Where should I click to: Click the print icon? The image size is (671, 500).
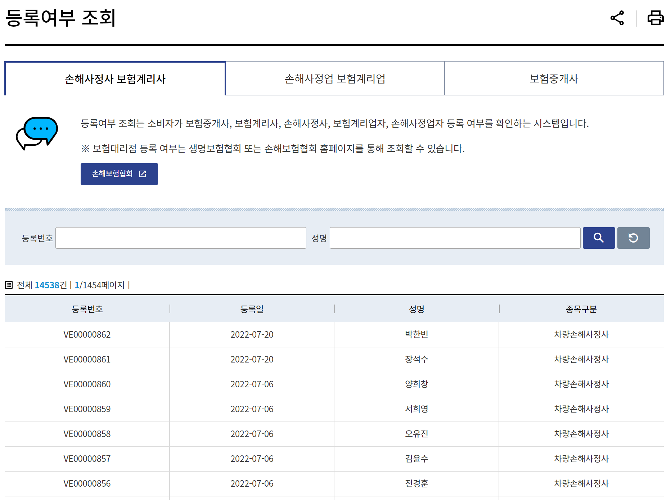[655, 18]
